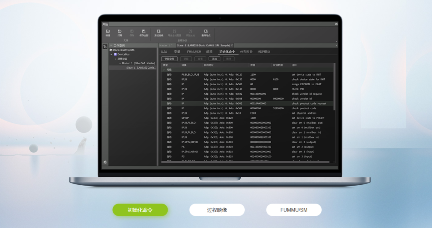Click data cell '52920200'
This screenshot has height=228, width=432.
coord(278,108)
